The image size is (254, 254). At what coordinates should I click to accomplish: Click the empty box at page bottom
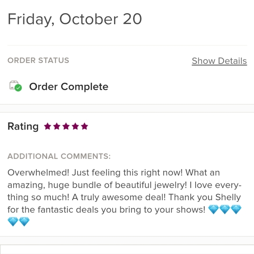coord(127,250)
